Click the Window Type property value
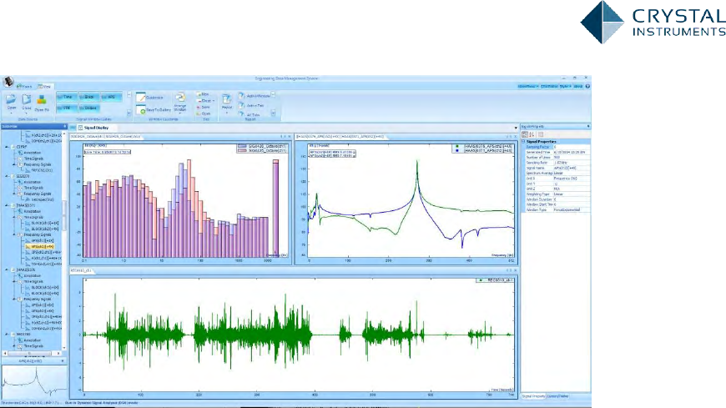 click(572, 209)
